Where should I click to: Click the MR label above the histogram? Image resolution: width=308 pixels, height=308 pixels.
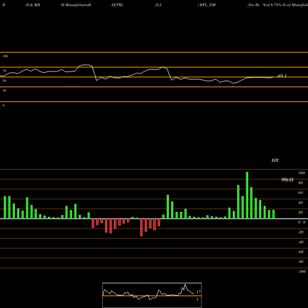click(x=275, y=160)
